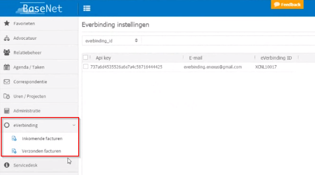Open eVerbinding ID column options handle
The width and height of the screenshot is (315, 175).
298,58
